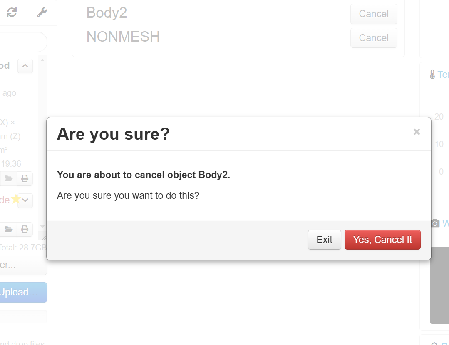Click the yellow star icon
449x345 pixels.
click(16, 199)
